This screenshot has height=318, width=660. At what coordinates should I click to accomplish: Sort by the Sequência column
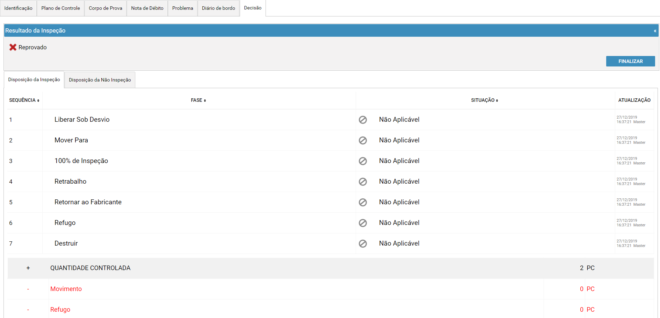pyautogui.click(x=24, y=100)
